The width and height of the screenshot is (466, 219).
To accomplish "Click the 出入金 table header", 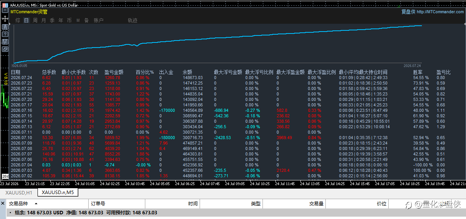I will 166,72.
